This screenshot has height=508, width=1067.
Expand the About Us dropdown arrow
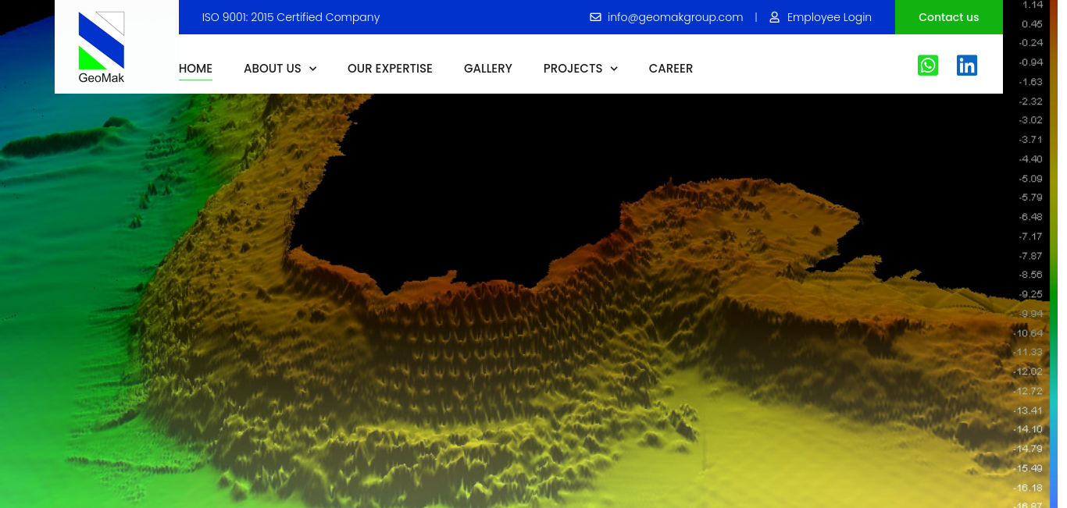pos(313,69)
